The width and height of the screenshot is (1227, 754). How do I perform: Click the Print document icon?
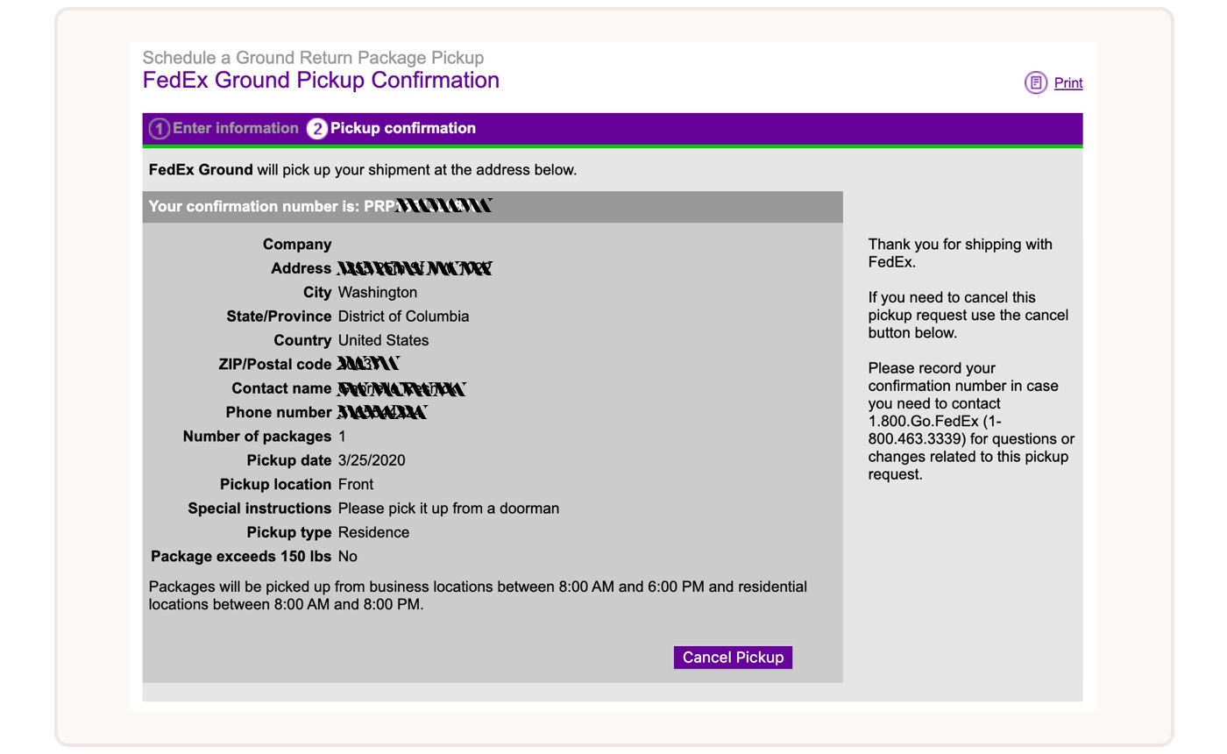point(1036,83)
